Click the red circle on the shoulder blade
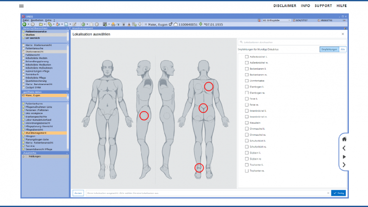Screen dimensions: 368x207 click(209, 86)
